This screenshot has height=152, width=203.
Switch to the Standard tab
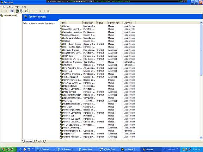(40, 141)
